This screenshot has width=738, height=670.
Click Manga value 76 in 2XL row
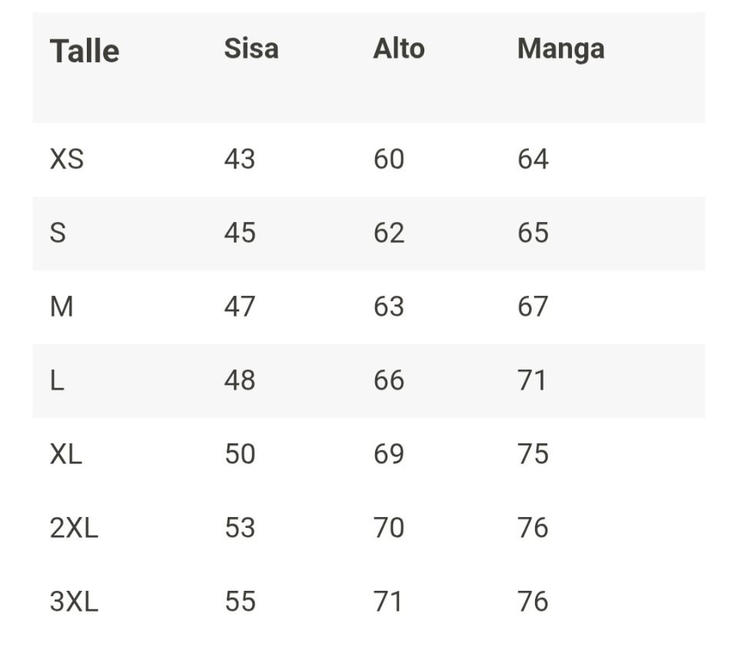tap(533, 528)
